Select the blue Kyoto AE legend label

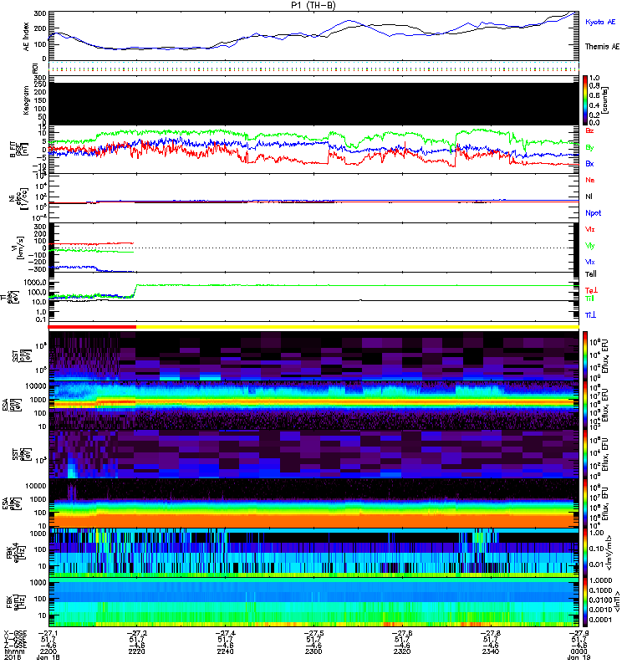[600, 22]
